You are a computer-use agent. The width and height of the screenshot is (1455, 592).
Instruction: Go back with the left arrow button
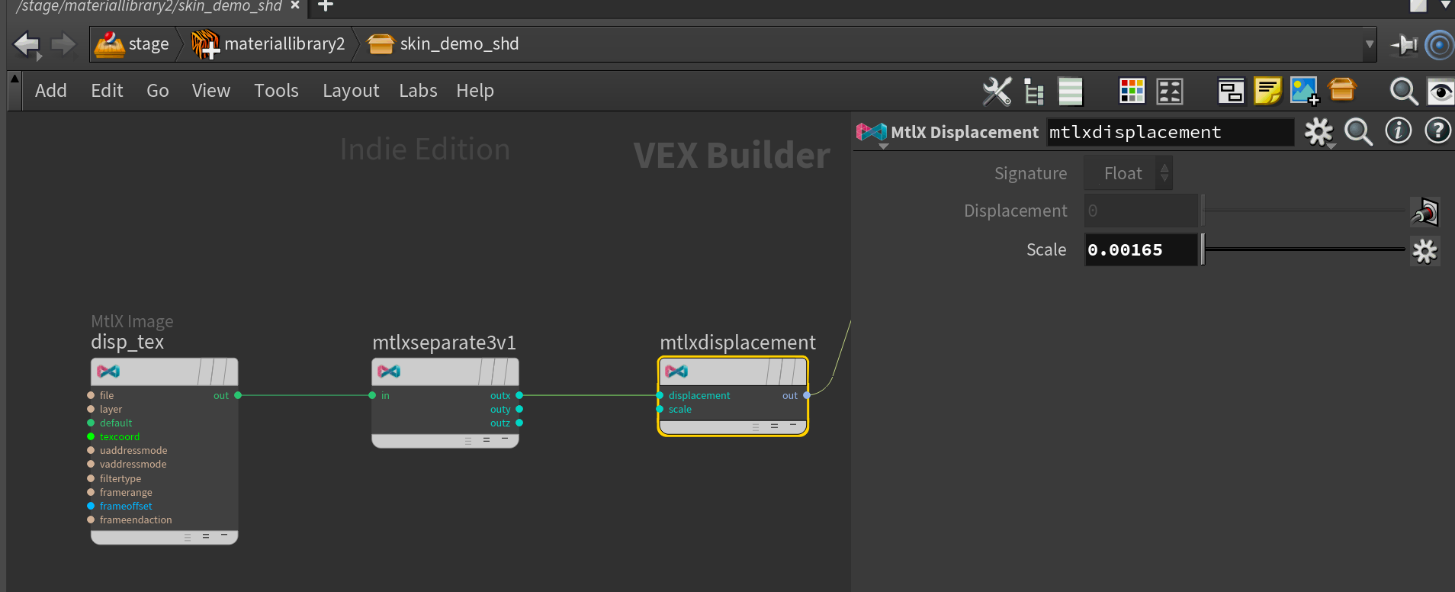[x=27, y=44]
